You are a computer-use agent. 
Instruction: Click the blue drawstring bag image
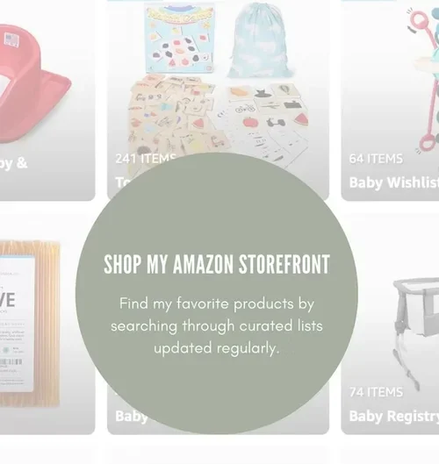click(x=259, y=40)
